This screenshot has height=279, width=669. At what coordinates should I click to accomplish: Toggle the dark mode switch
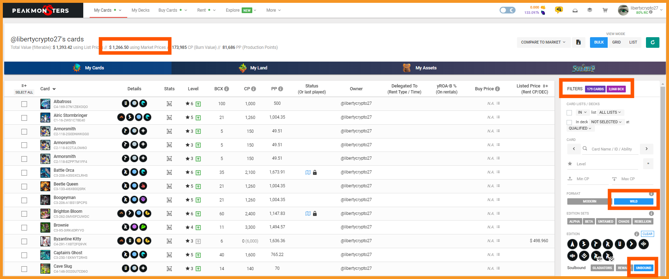tap(507, 10)
